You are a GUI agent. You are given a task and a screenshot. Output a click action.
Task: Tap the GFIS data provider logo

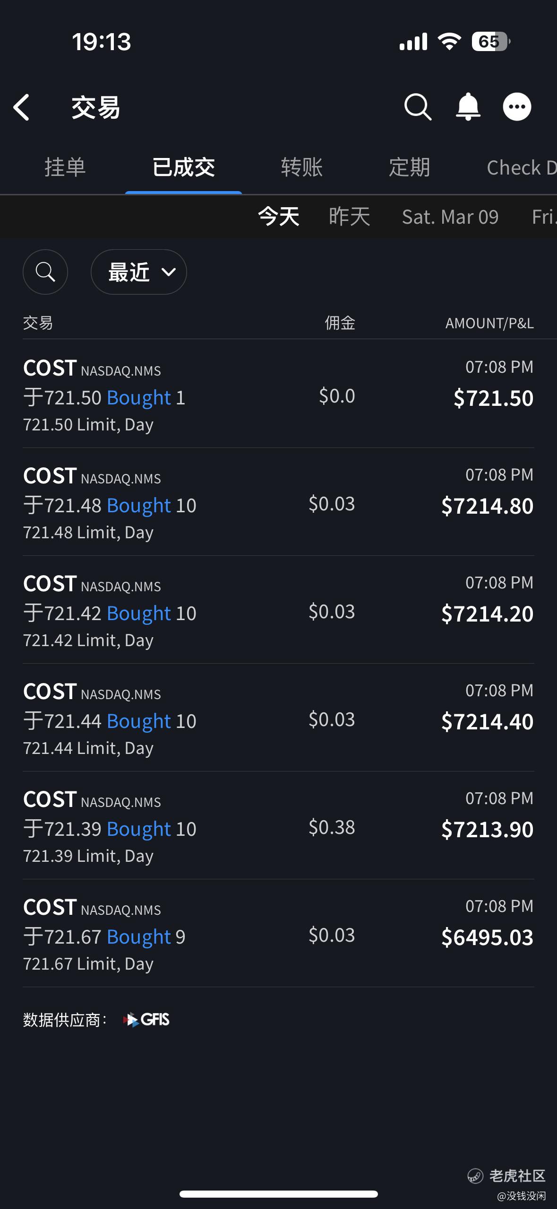pos(146,1019)
